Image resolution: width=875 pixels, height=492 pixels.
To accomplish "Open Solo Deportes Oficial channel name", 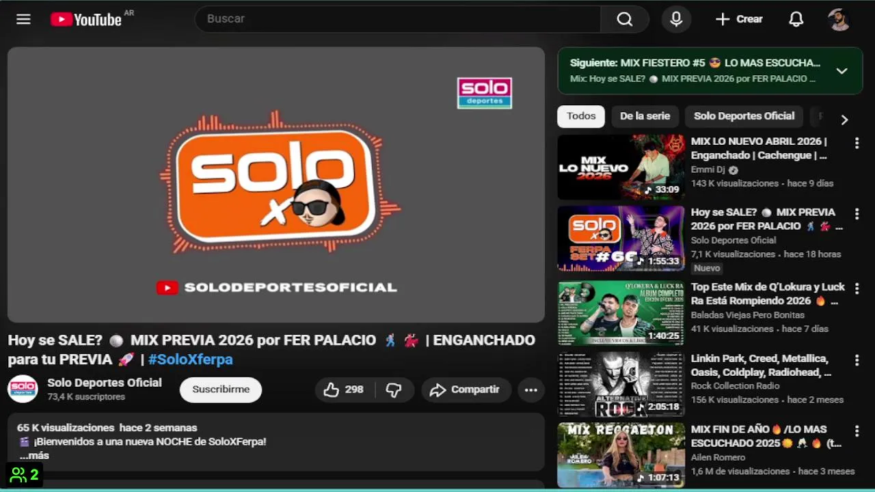I will coord(105,383).
